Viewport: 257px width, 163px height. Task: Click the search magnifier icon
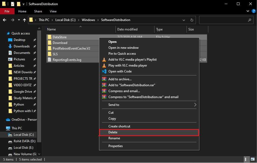[x=249, y=20]
